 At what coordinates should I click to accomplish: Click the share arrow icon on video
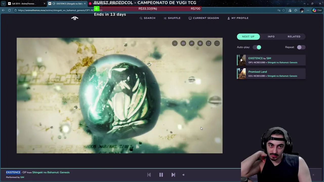(x=192, y=43)
